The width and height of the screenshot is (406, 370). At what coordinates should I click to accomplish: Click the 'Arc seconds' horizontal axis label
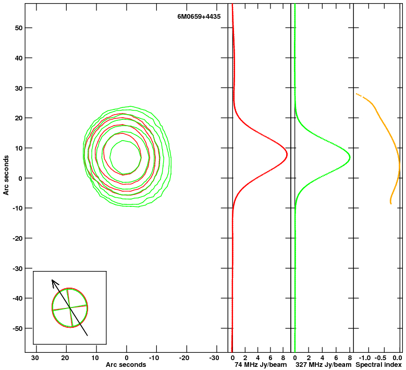click(x=126, y=365)
